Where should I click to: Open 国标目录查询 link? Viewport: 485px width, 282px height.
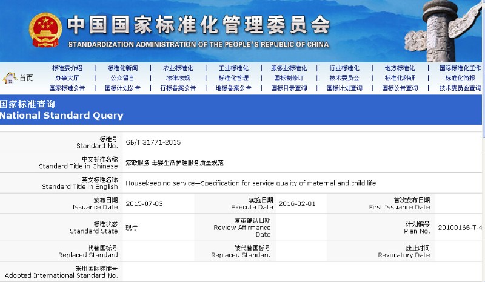pos(289,88)
